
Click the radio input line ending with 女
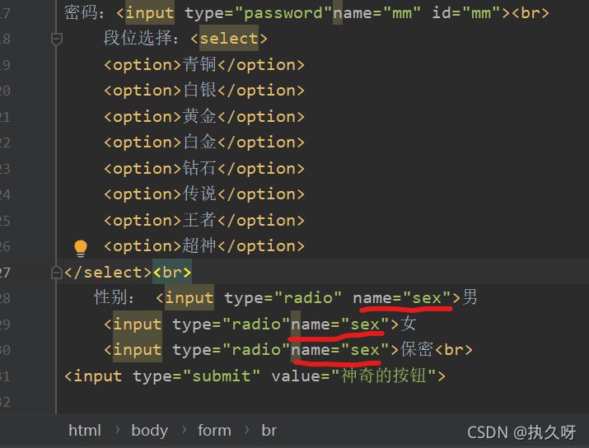click(x=260, y=324)
